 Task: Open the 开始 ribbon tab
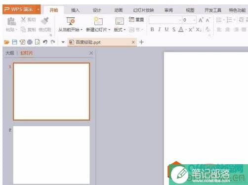pos(54,10)
